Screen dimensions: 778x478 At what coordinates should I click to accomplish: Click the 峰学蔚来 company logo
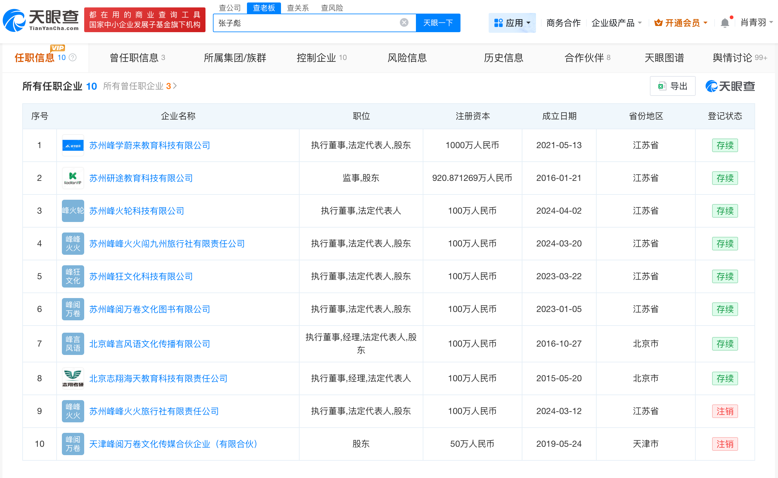click(x=72, y=145)
